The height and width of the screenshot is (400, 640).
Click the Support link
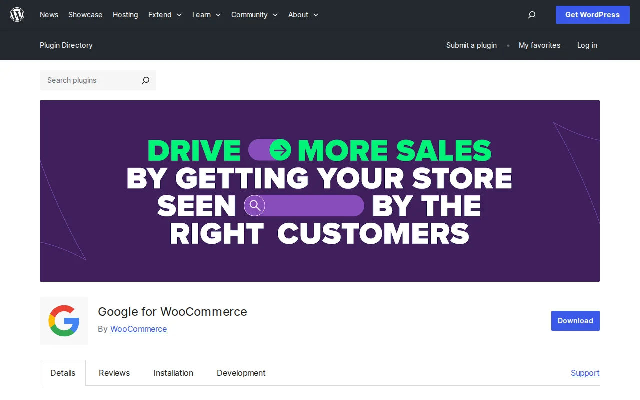[585, 373]
